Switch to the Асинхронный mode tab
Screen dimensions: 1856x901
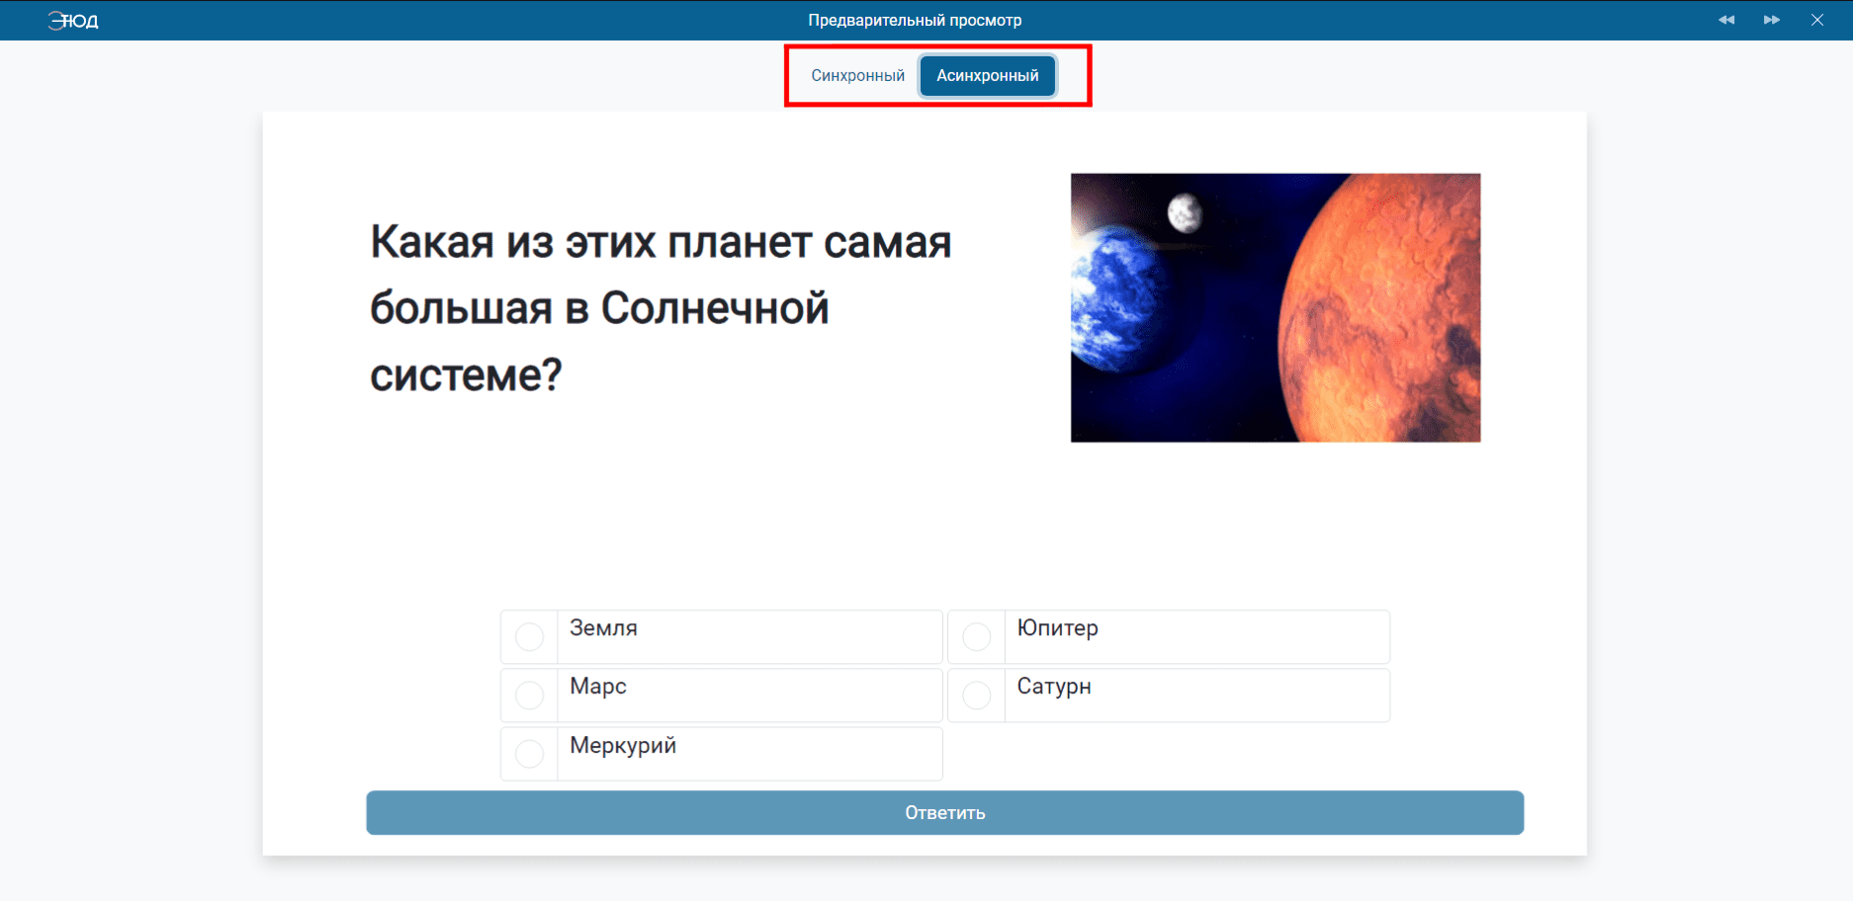[x=988, y=76]
